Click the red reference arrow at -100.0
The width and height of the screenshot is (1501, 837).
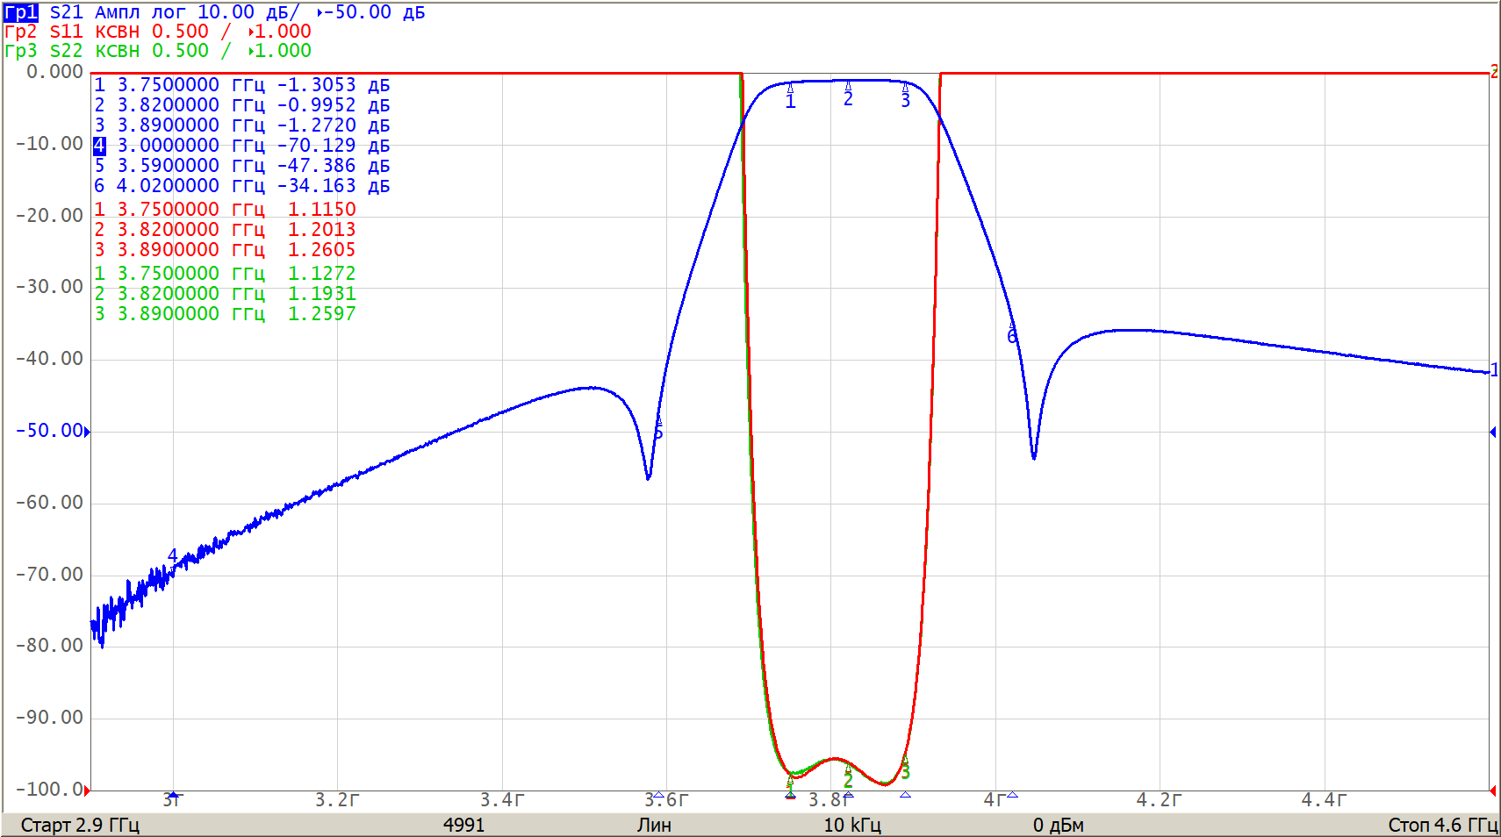(87, 790)
